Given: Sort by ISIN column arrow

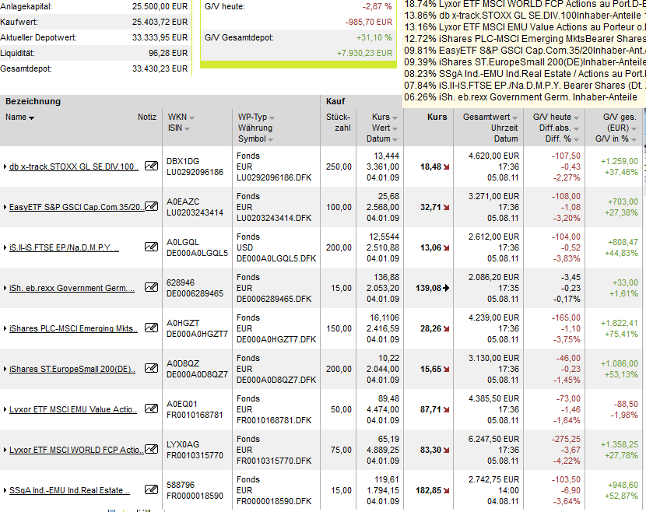Looking at the screenshot, I should 187,129.
